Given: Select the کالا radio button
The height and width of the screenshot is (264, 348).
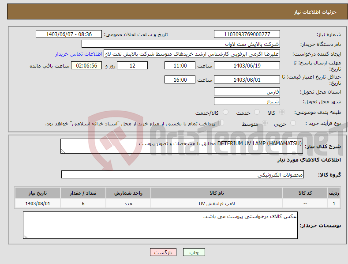Looking at the screenshot, I should (x=282, y=112).
